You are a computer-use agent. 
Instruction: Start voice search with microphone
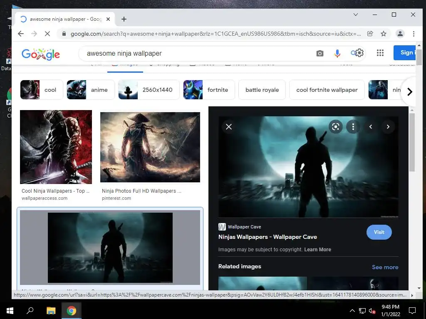[x=337, y=54]
